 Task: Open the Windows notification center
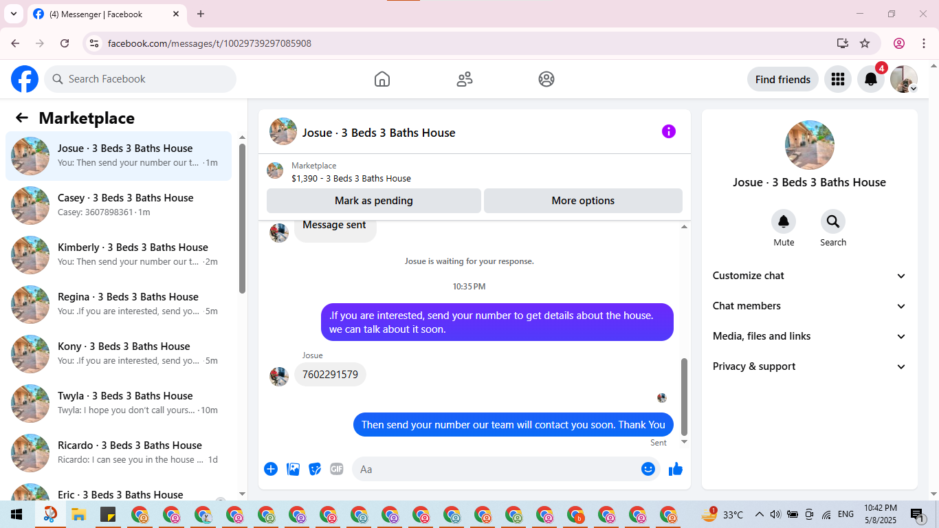(x=916, y=514)
